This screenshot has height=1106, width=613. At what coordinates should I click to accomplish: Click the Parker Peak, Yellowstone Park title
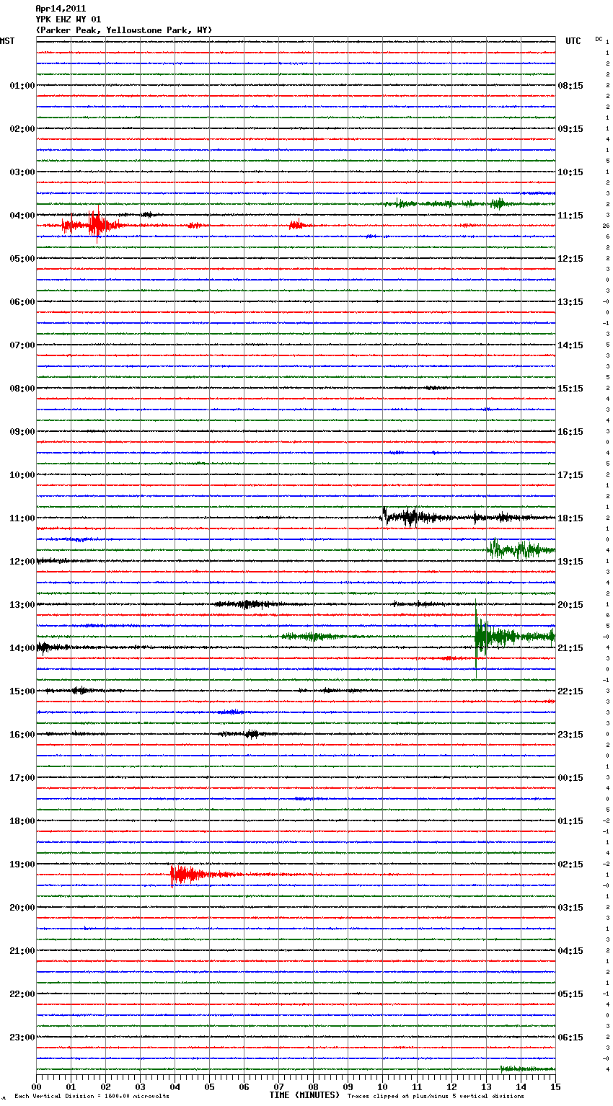pos(124,30)
